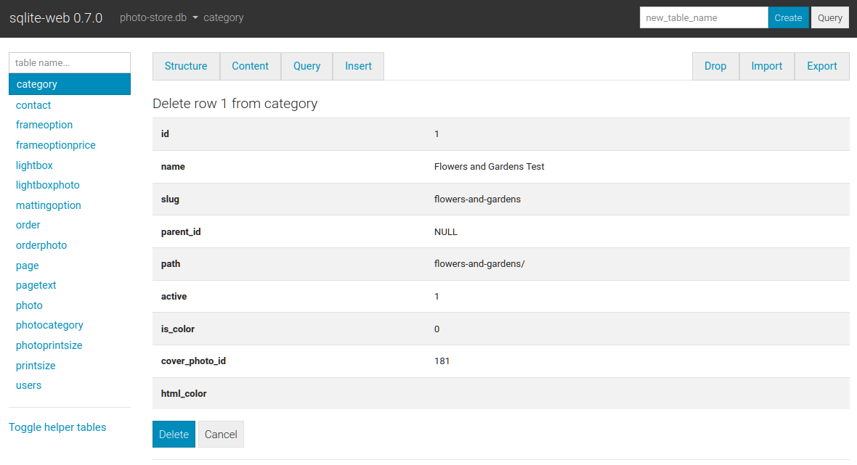This screenshot has height=465, width=857.
Task: Open the sqlite-web home link
Action: pyautogui.click(x=56, y=17)
